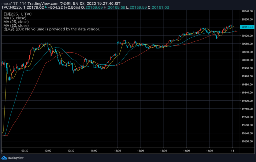Click the 19600.00 price axis label
256x162 pixels.
(x=247, y=141)
